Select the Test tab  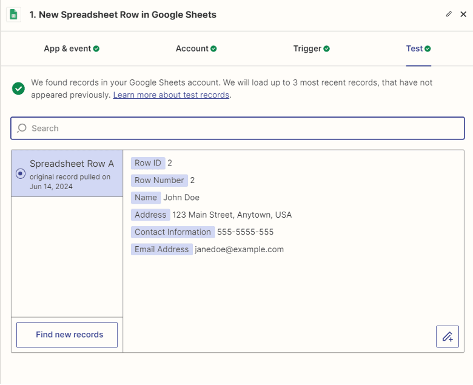click(x=415, y=49)
